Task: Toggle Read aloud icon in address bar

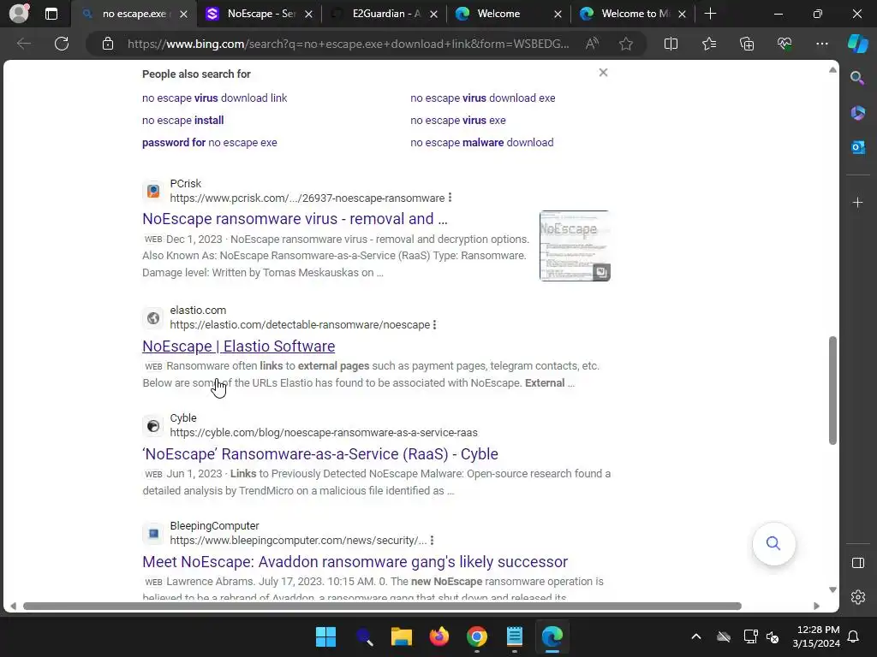Action: (x=592, y=44)
